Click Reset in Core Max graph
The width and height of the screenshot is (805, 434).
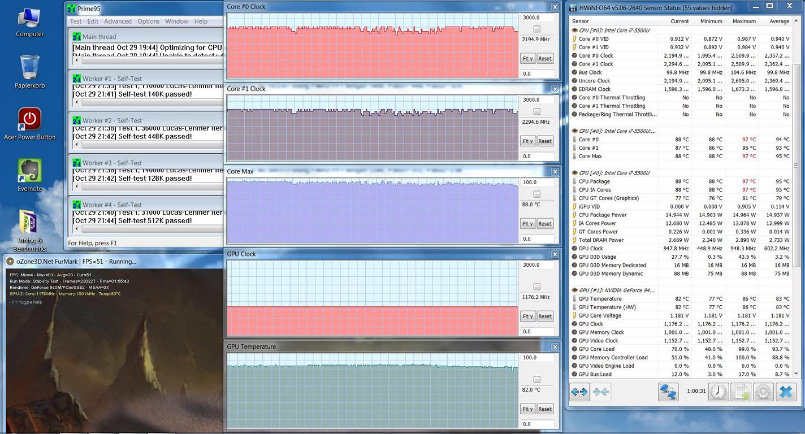click(545, 224)
